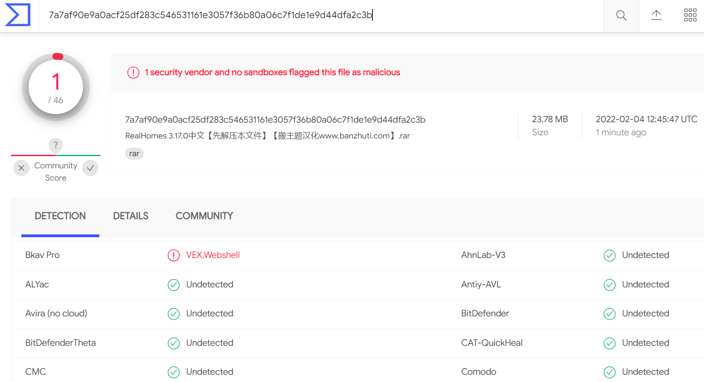The image size is (704, 382).
Task: Click the ALYac undetected check icon
Action: point(174,285)
